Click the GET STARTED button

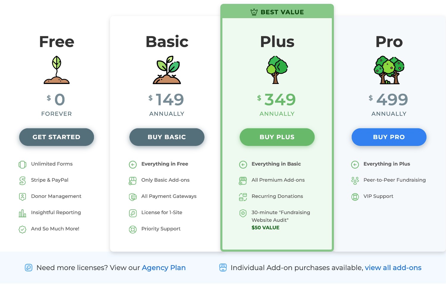click(56, 137)
